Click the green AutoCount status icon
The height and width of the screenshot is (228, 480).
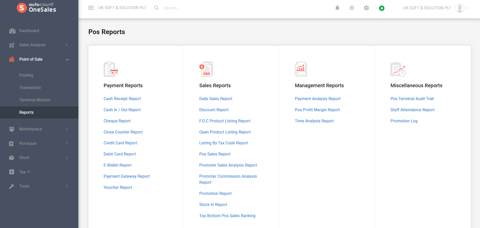[x=382, y=8]
